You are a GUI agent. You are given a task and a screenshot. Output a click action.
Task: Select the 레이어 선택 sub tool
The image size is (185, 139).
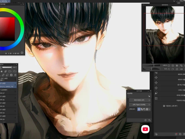(x=169, y=73)
